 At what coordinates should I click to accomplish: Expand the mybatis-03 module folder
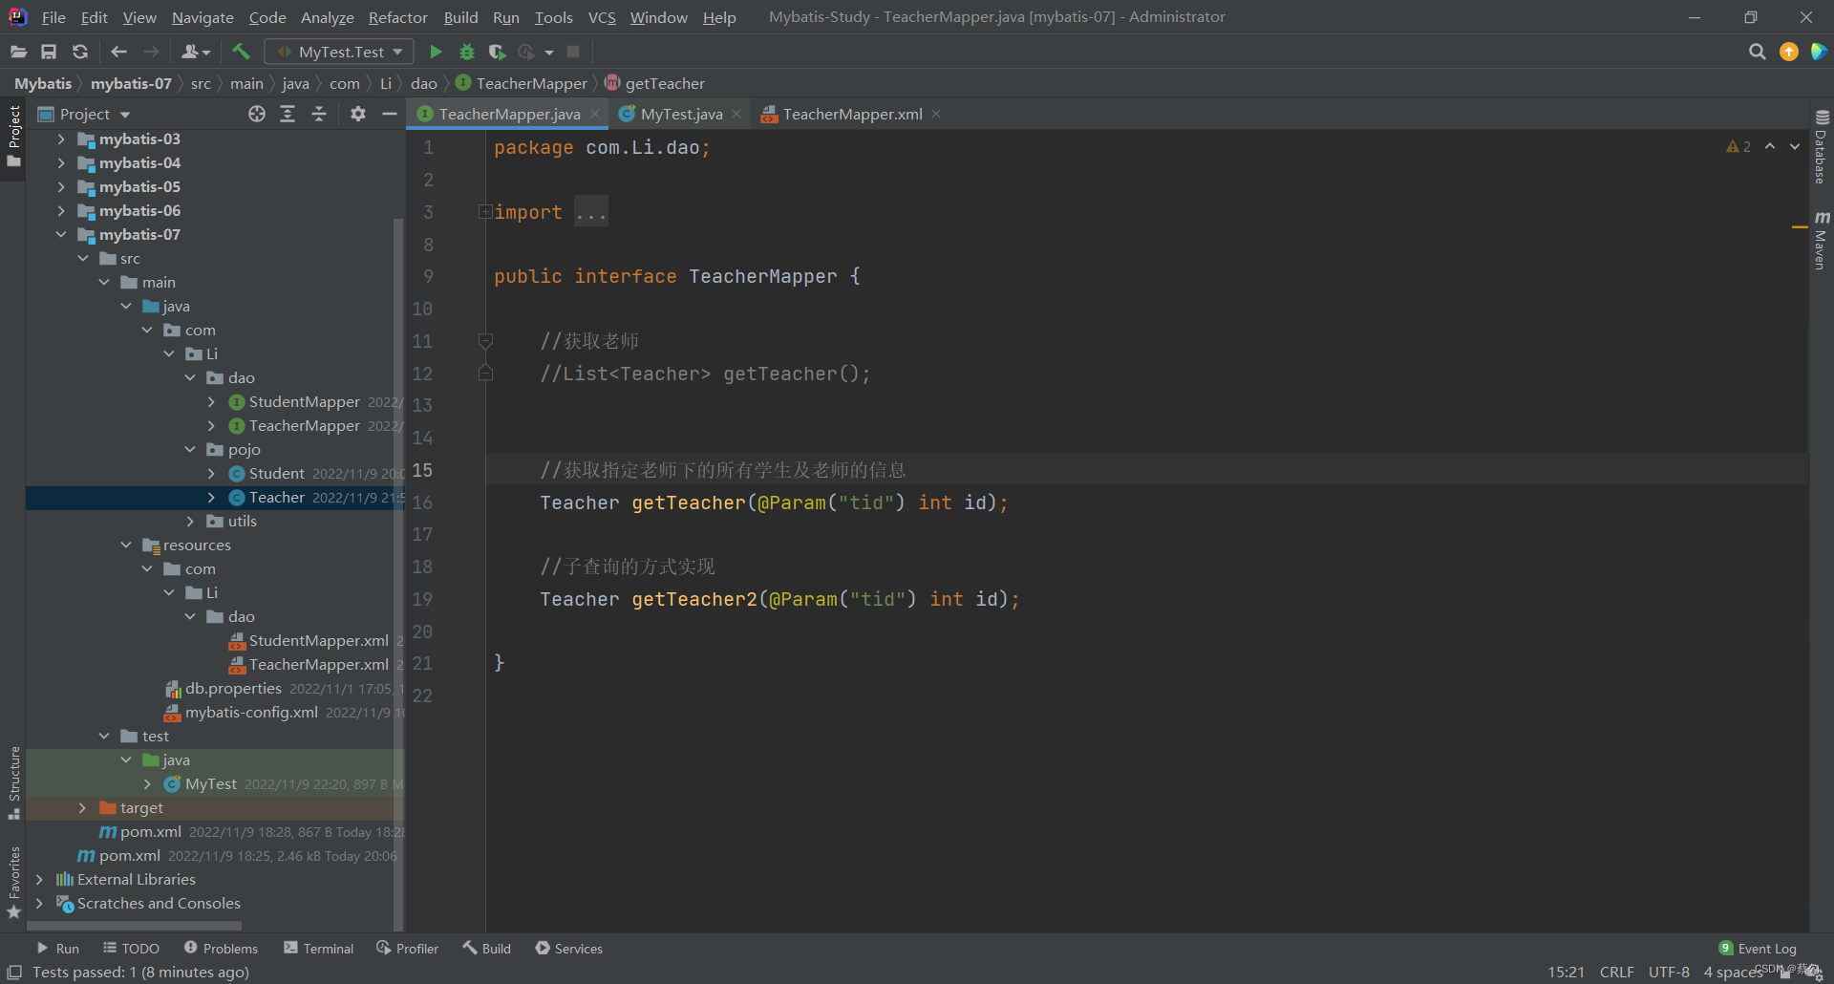pos(61,139)
